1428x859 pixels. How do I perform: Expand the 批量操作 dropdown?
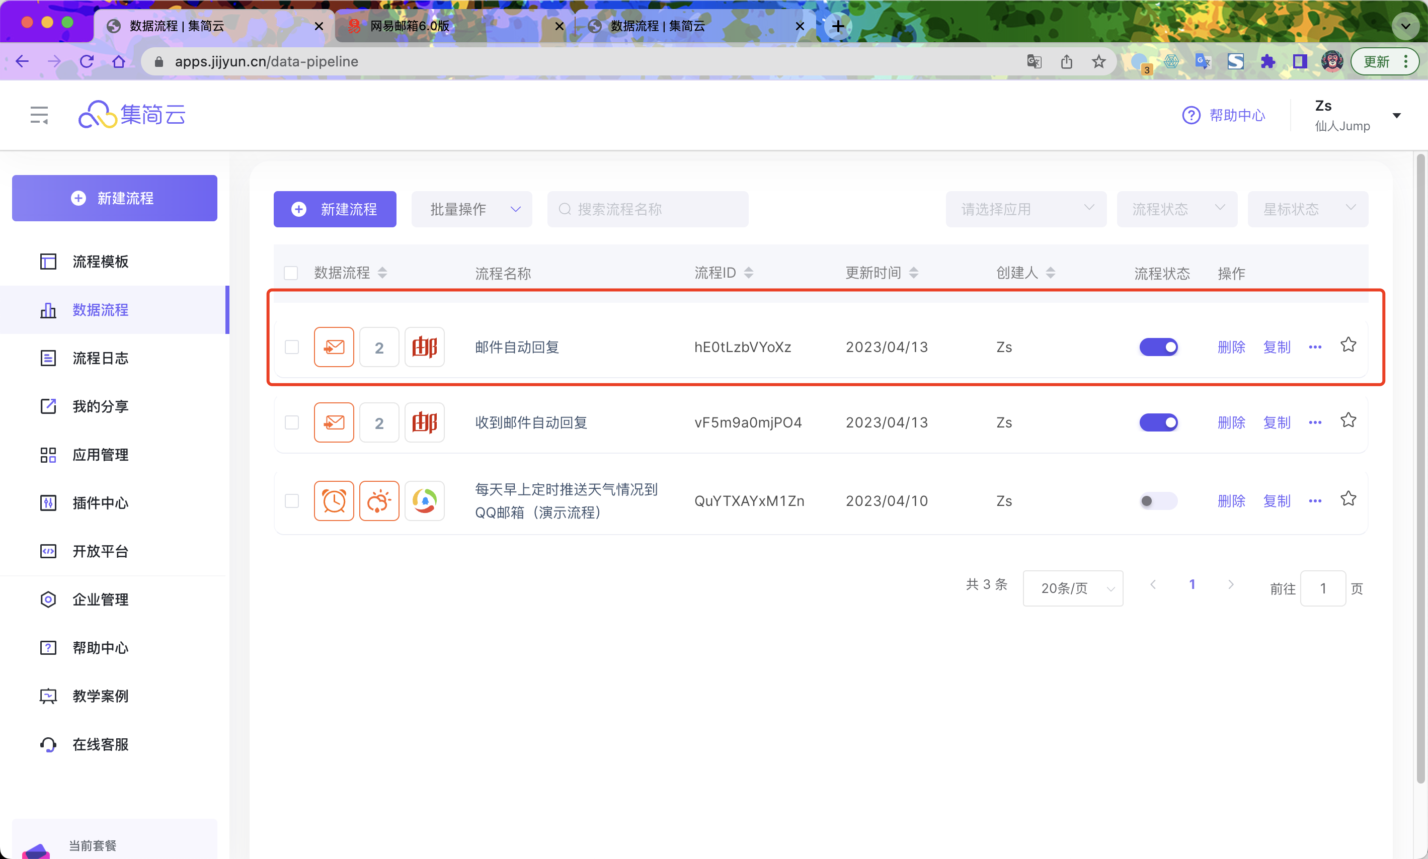click(x=471, y=209)
